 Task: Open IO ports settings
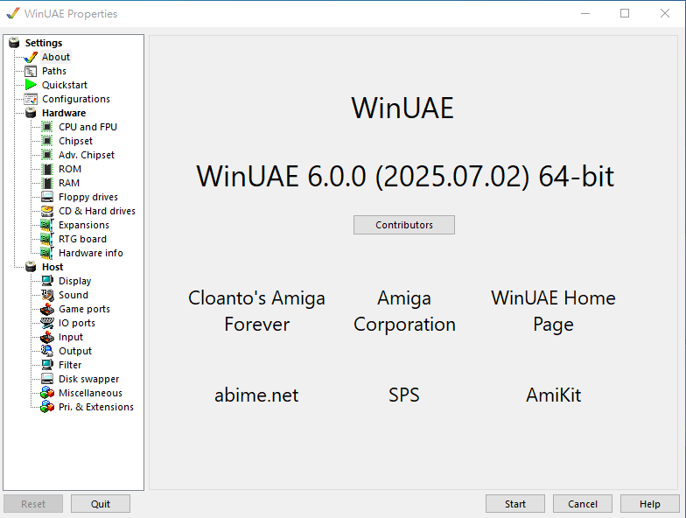pos(77,323)
